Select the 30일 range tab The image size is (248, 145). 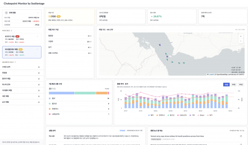tap(226, 85)
